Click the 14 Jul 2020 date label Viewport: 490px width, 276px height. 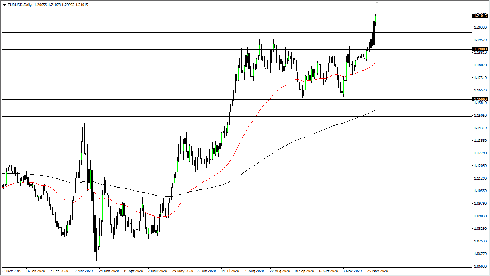click(x=229, y=271)
